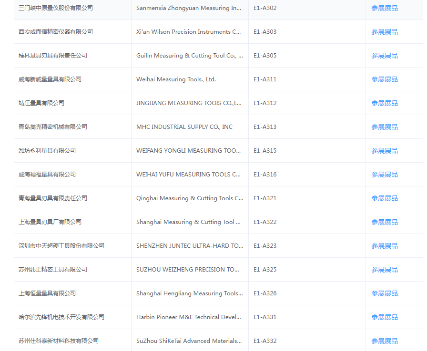Select company name 哈尔滨先锋机电技术开发有限公司
This screenshot has width=427, height=351.
(61, 317)
